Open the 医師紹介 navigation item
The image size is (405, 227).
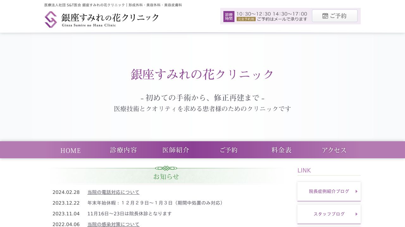(x=176, y=150)
